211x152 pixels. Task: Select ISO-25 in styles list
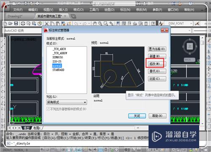pos(57,62)
